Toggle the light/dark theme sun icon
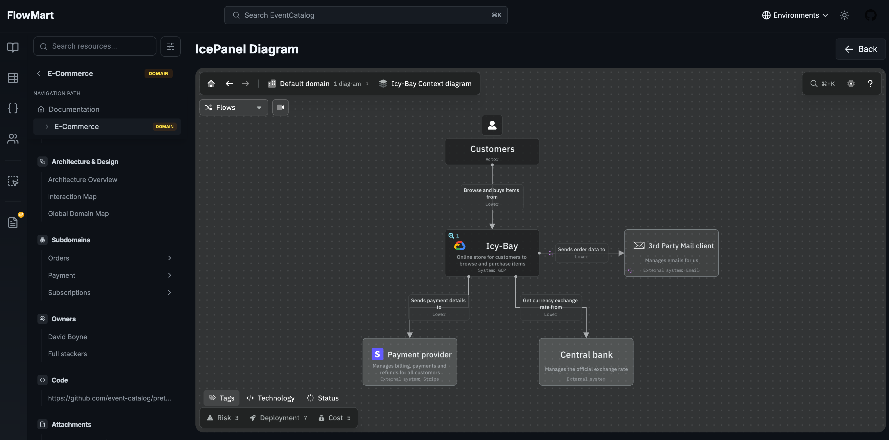 coord(844,15)
